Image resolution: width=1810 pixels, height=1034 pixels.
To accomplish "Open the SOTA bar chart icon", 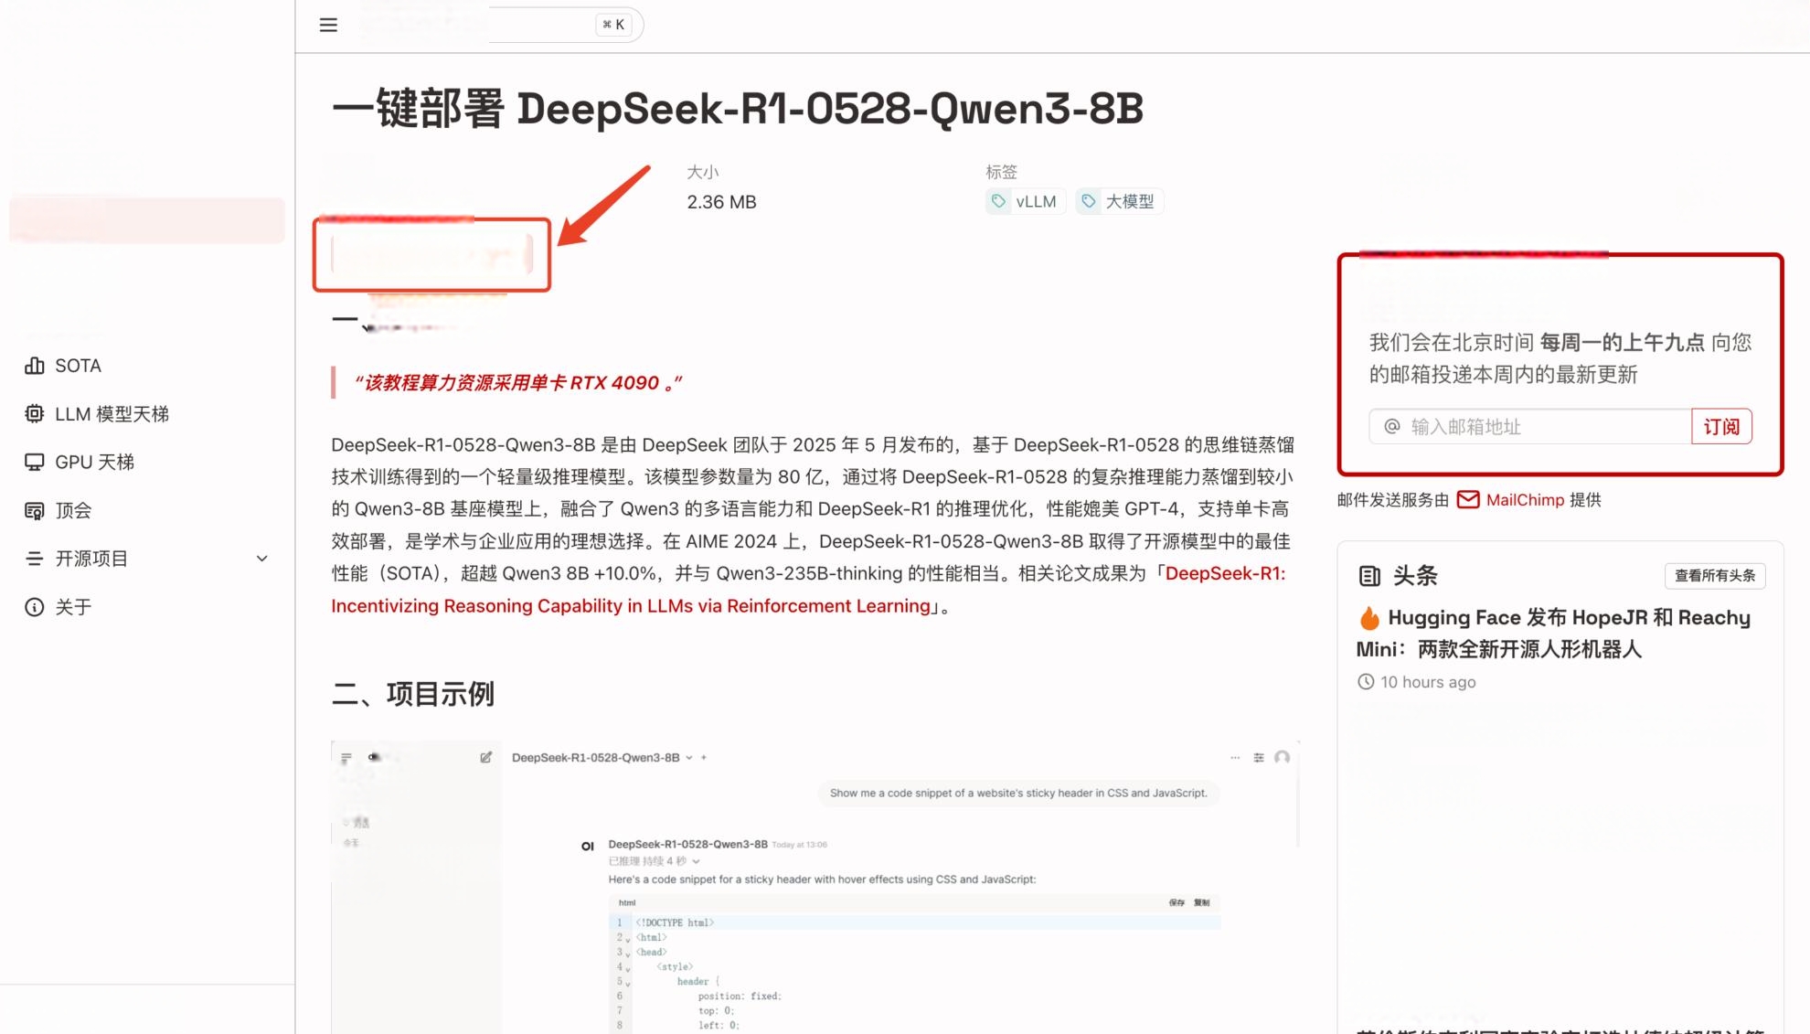I will pyautogui.click(x=35, y=366).
